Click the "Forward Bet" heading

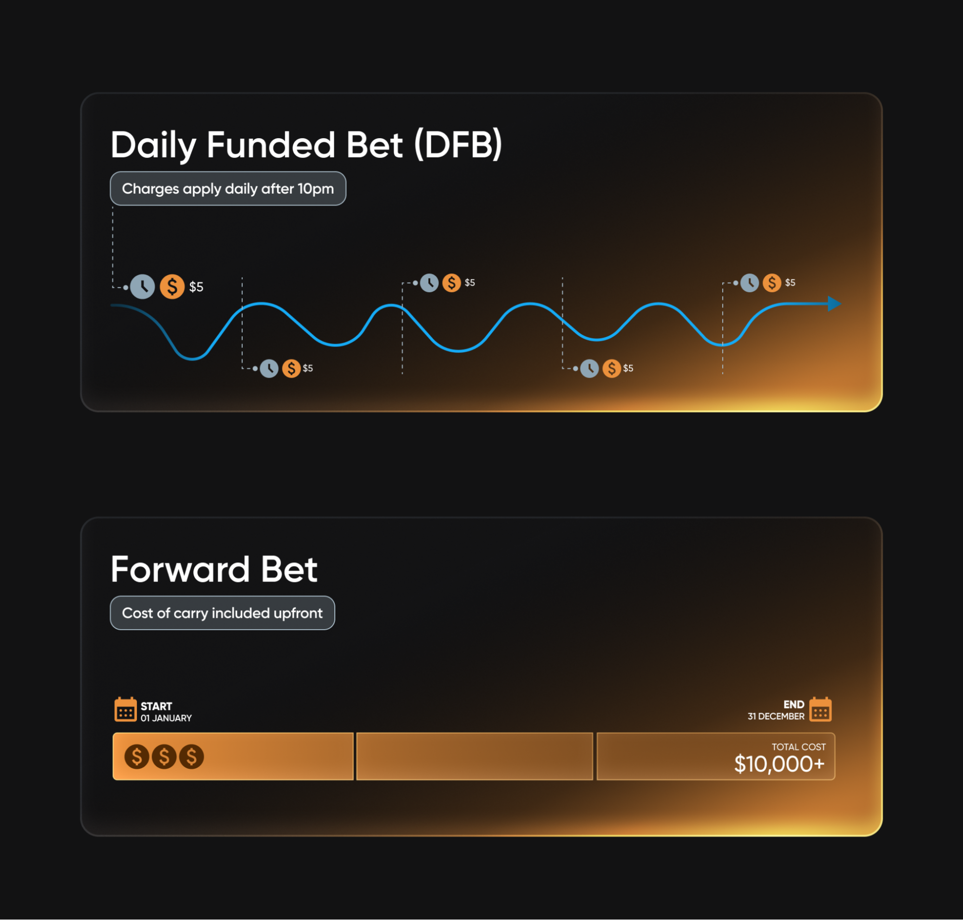point(214,570)
